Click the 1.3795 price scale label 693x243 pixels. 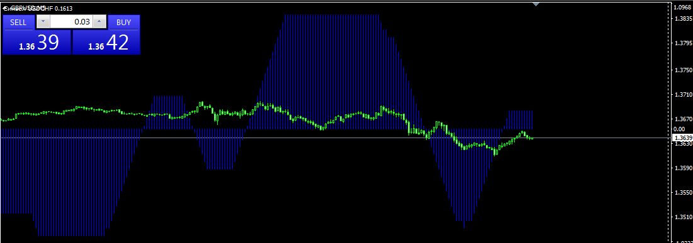[682, 43]
